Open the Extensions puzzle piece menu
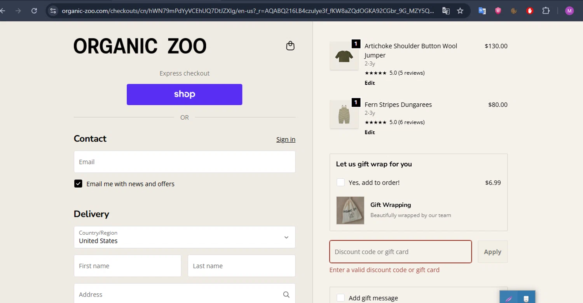Image resolution: width=583 pixels, height=303 pixels. (x=546, y=11)
